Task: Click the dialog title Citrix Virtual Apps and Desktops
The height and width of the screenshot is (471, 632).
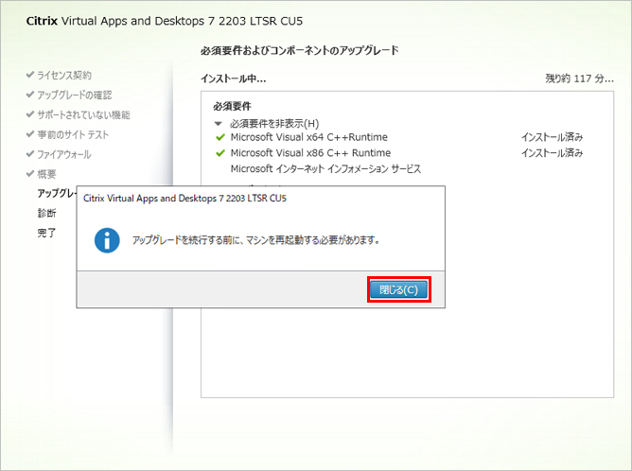Action: [184, 199]
